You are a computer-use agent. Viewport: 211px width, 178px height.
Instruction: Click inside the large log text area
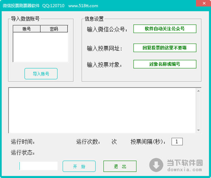point(102,110)
